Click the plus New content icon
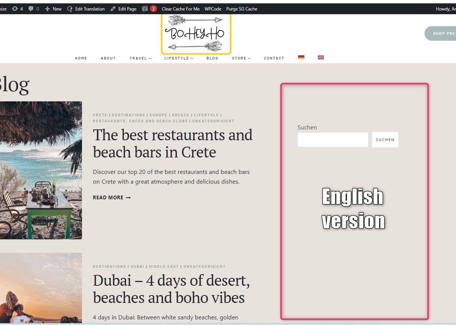 [48, 9]
